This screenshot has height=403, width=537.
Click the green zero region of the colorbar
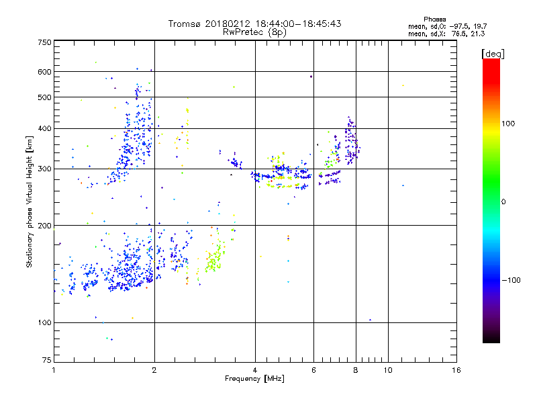click(x=491, y=201)
